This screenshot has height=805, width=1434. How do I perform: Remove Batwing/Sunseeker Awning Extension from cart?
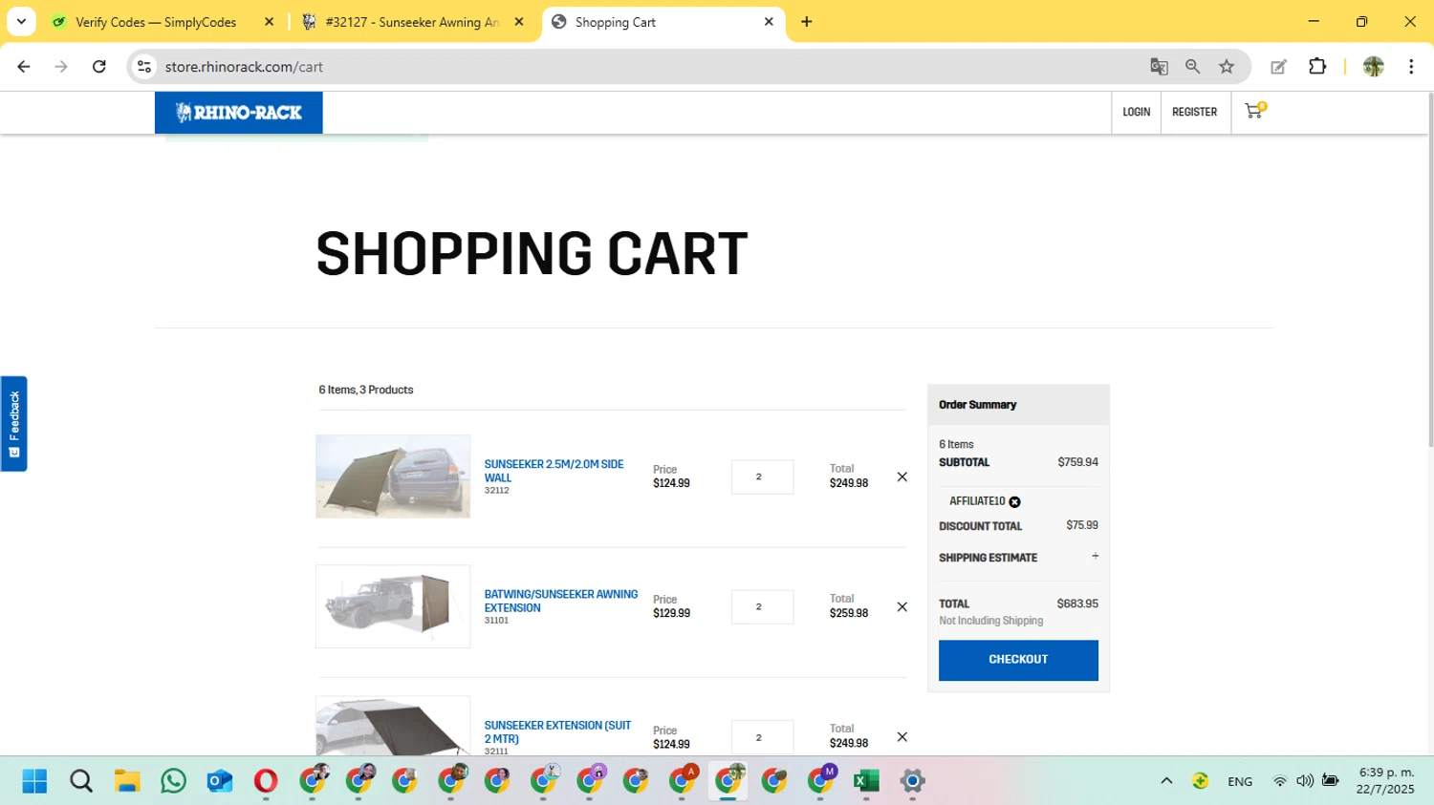pyautogui.click(x=902, y=606)
